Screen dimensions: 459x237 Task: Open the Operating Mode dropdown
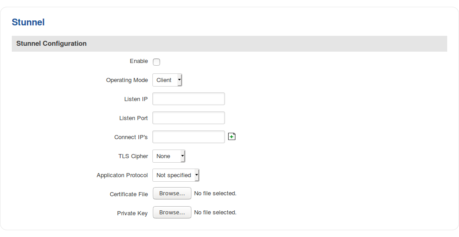167,80
